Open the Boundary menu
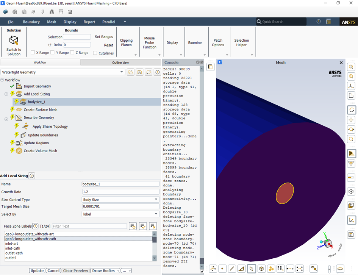 (x=31, y=22)
